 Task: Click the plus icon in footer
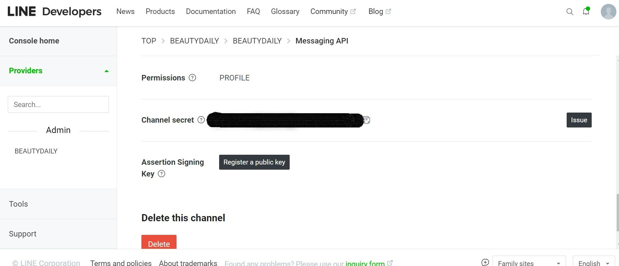click(x=485, y=262)
